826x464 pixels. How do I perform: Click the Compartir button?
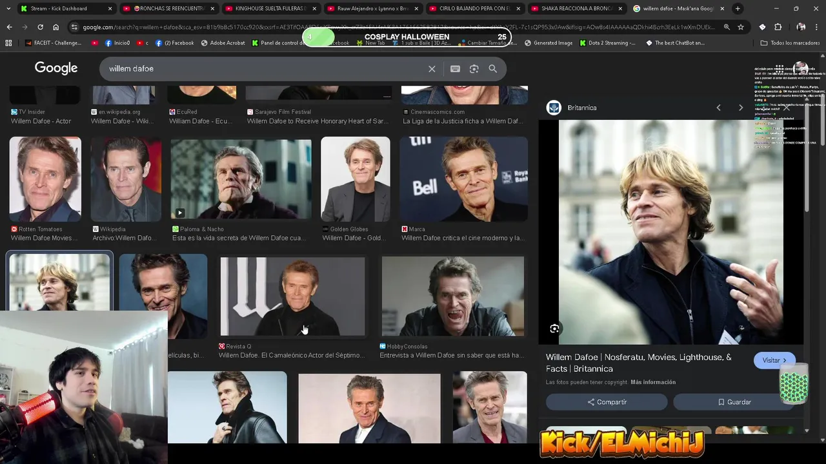pos(607,402)
